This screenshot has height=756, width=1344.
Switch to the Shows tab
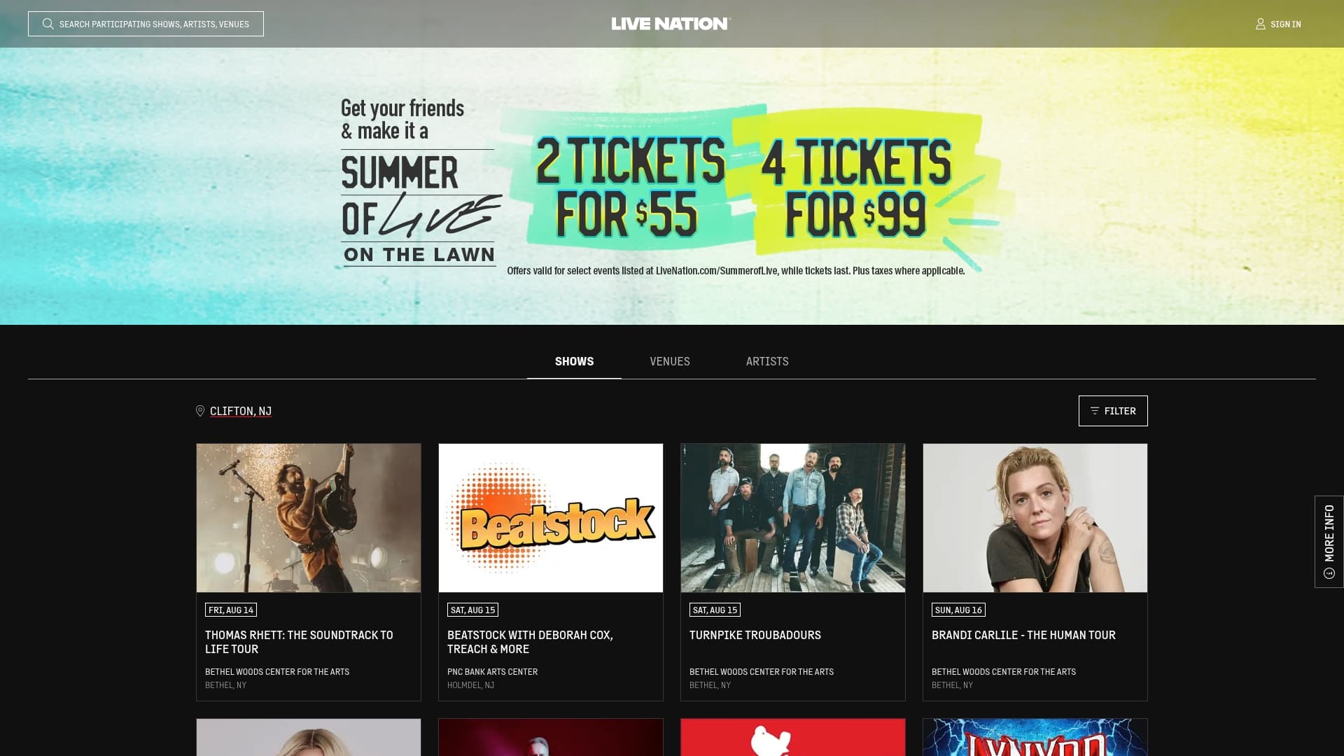(x=574, y=361)
